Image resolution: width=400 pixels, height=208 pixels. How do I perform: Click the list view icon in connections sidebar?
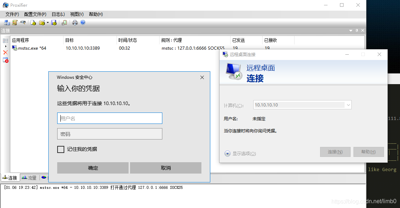(6, 40)
